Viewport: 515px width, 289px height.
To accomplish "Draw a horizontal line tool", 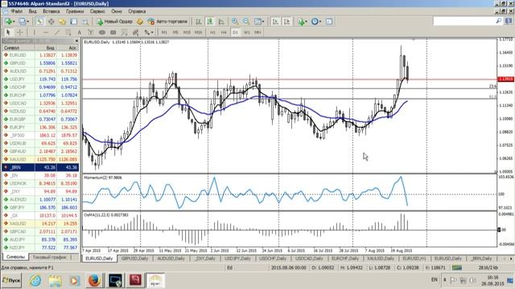I will click(x=46, y=32).
